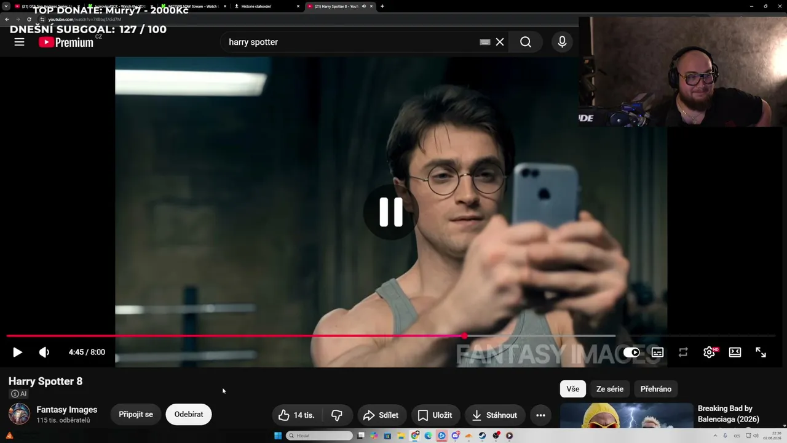Open Steam from the taskbar
The height and width of the screenshot is (443, 787).
tap(482, 436)
